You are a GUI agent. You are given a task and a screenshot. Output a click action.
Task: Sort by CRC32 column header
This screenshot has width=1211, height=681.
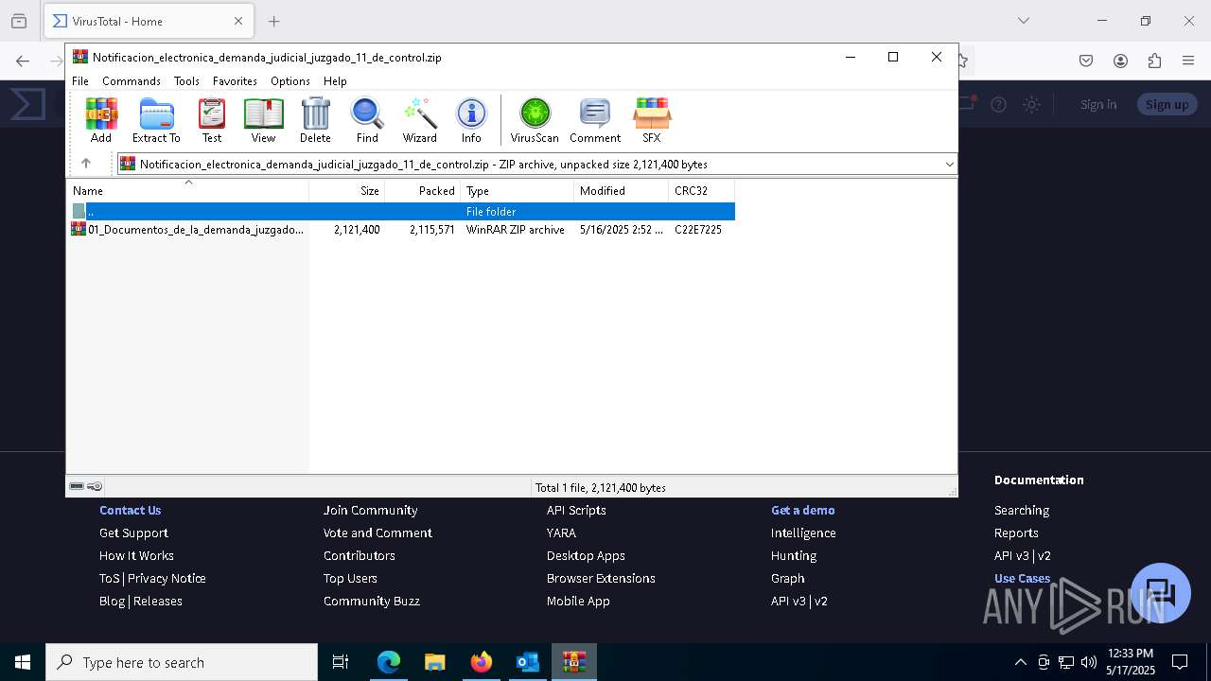pyautogui.click(x=701, y=190)
